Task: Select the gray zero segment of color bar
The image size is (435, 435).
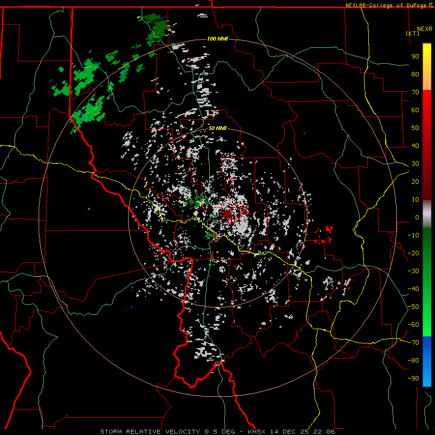Action: (427, 214)
